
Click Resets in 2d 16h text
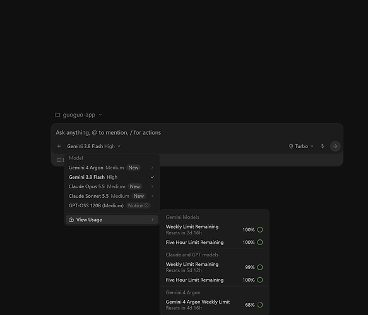[184, 233]
